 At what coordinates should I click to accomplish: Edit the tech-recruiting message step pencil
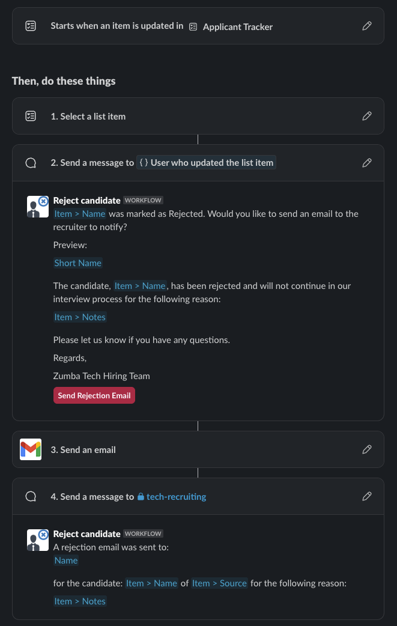click(x=367, y=496)
